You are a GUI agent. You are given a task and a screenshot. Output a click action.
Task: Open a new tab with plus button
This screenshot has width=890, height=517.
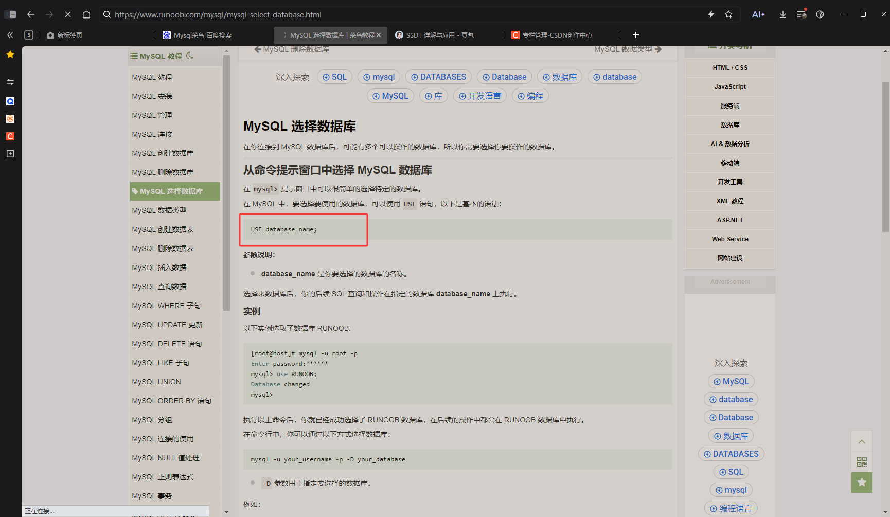[x=636, y=35]
